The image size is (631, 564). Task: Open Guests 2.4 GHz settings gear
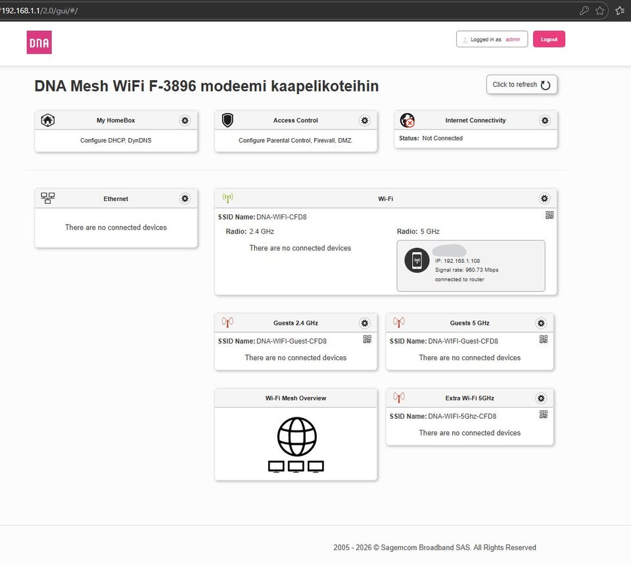pos(365,323)
